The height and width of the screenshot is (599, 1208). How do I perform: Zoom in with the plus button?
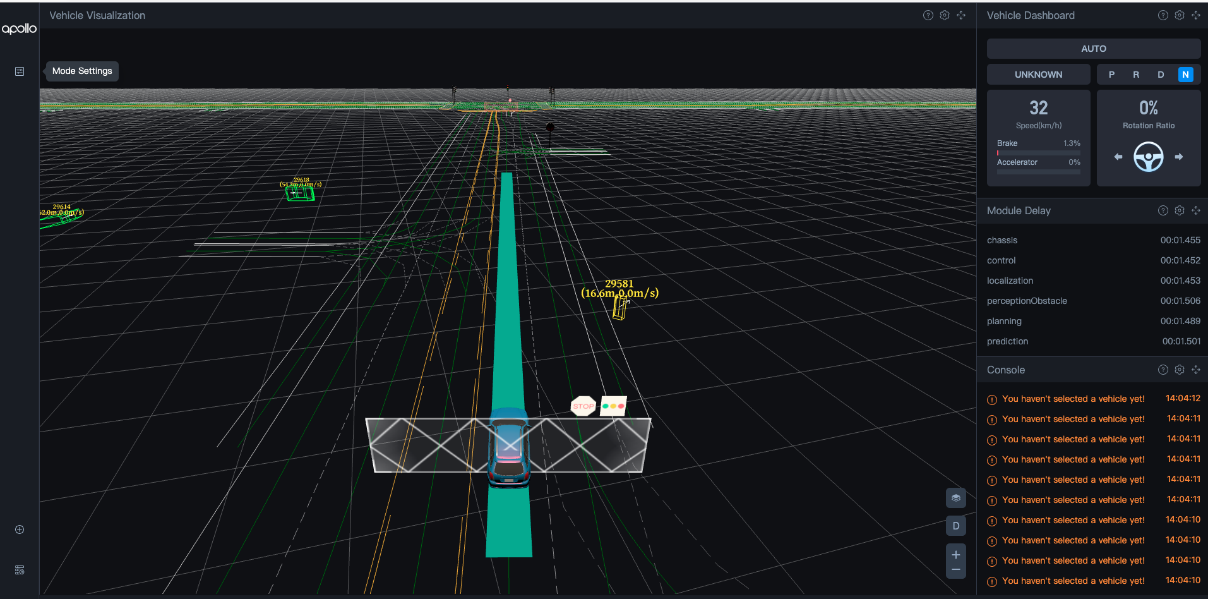[956, 554]
